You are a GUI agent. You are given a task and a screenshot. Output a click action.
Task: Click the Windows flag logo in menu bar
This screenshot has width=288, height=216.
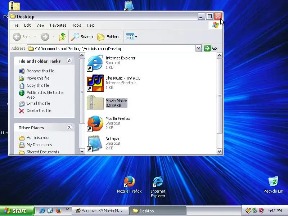click(x=215, y=25)
